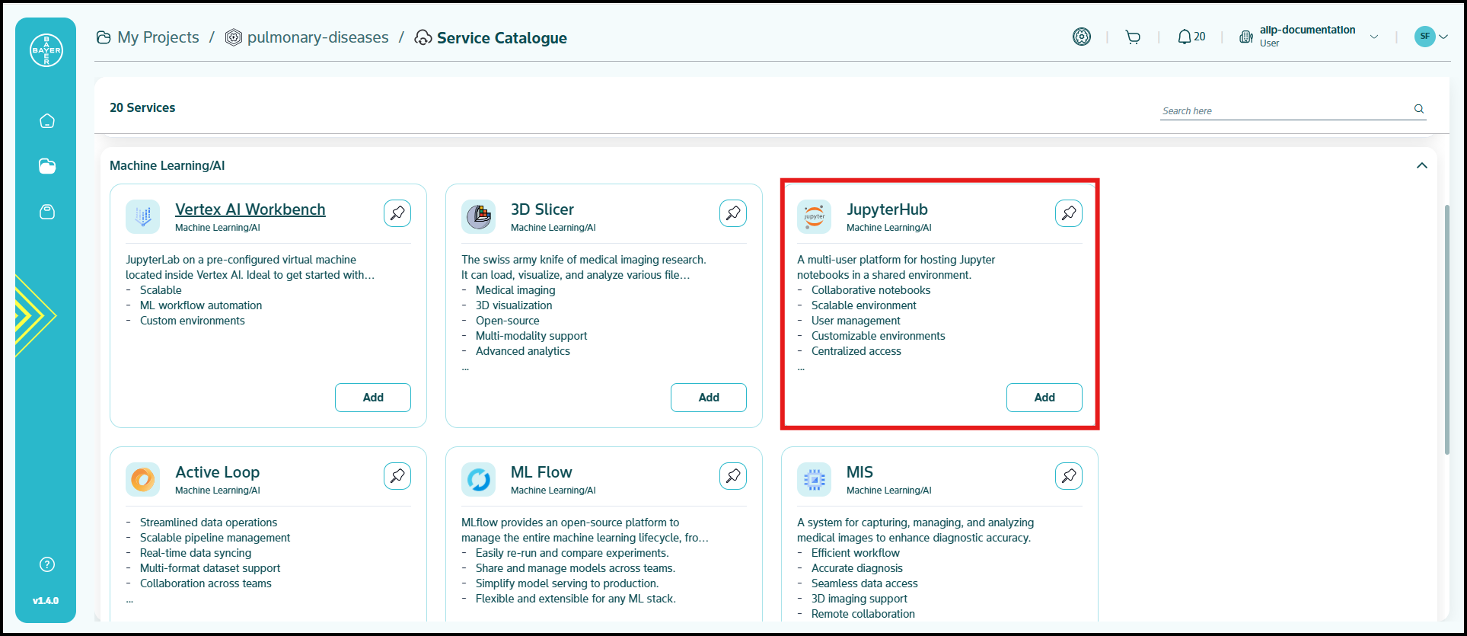Open the storage bucket sidebar icon
This screenshot has height=636, width=1467.
[47, 212]
